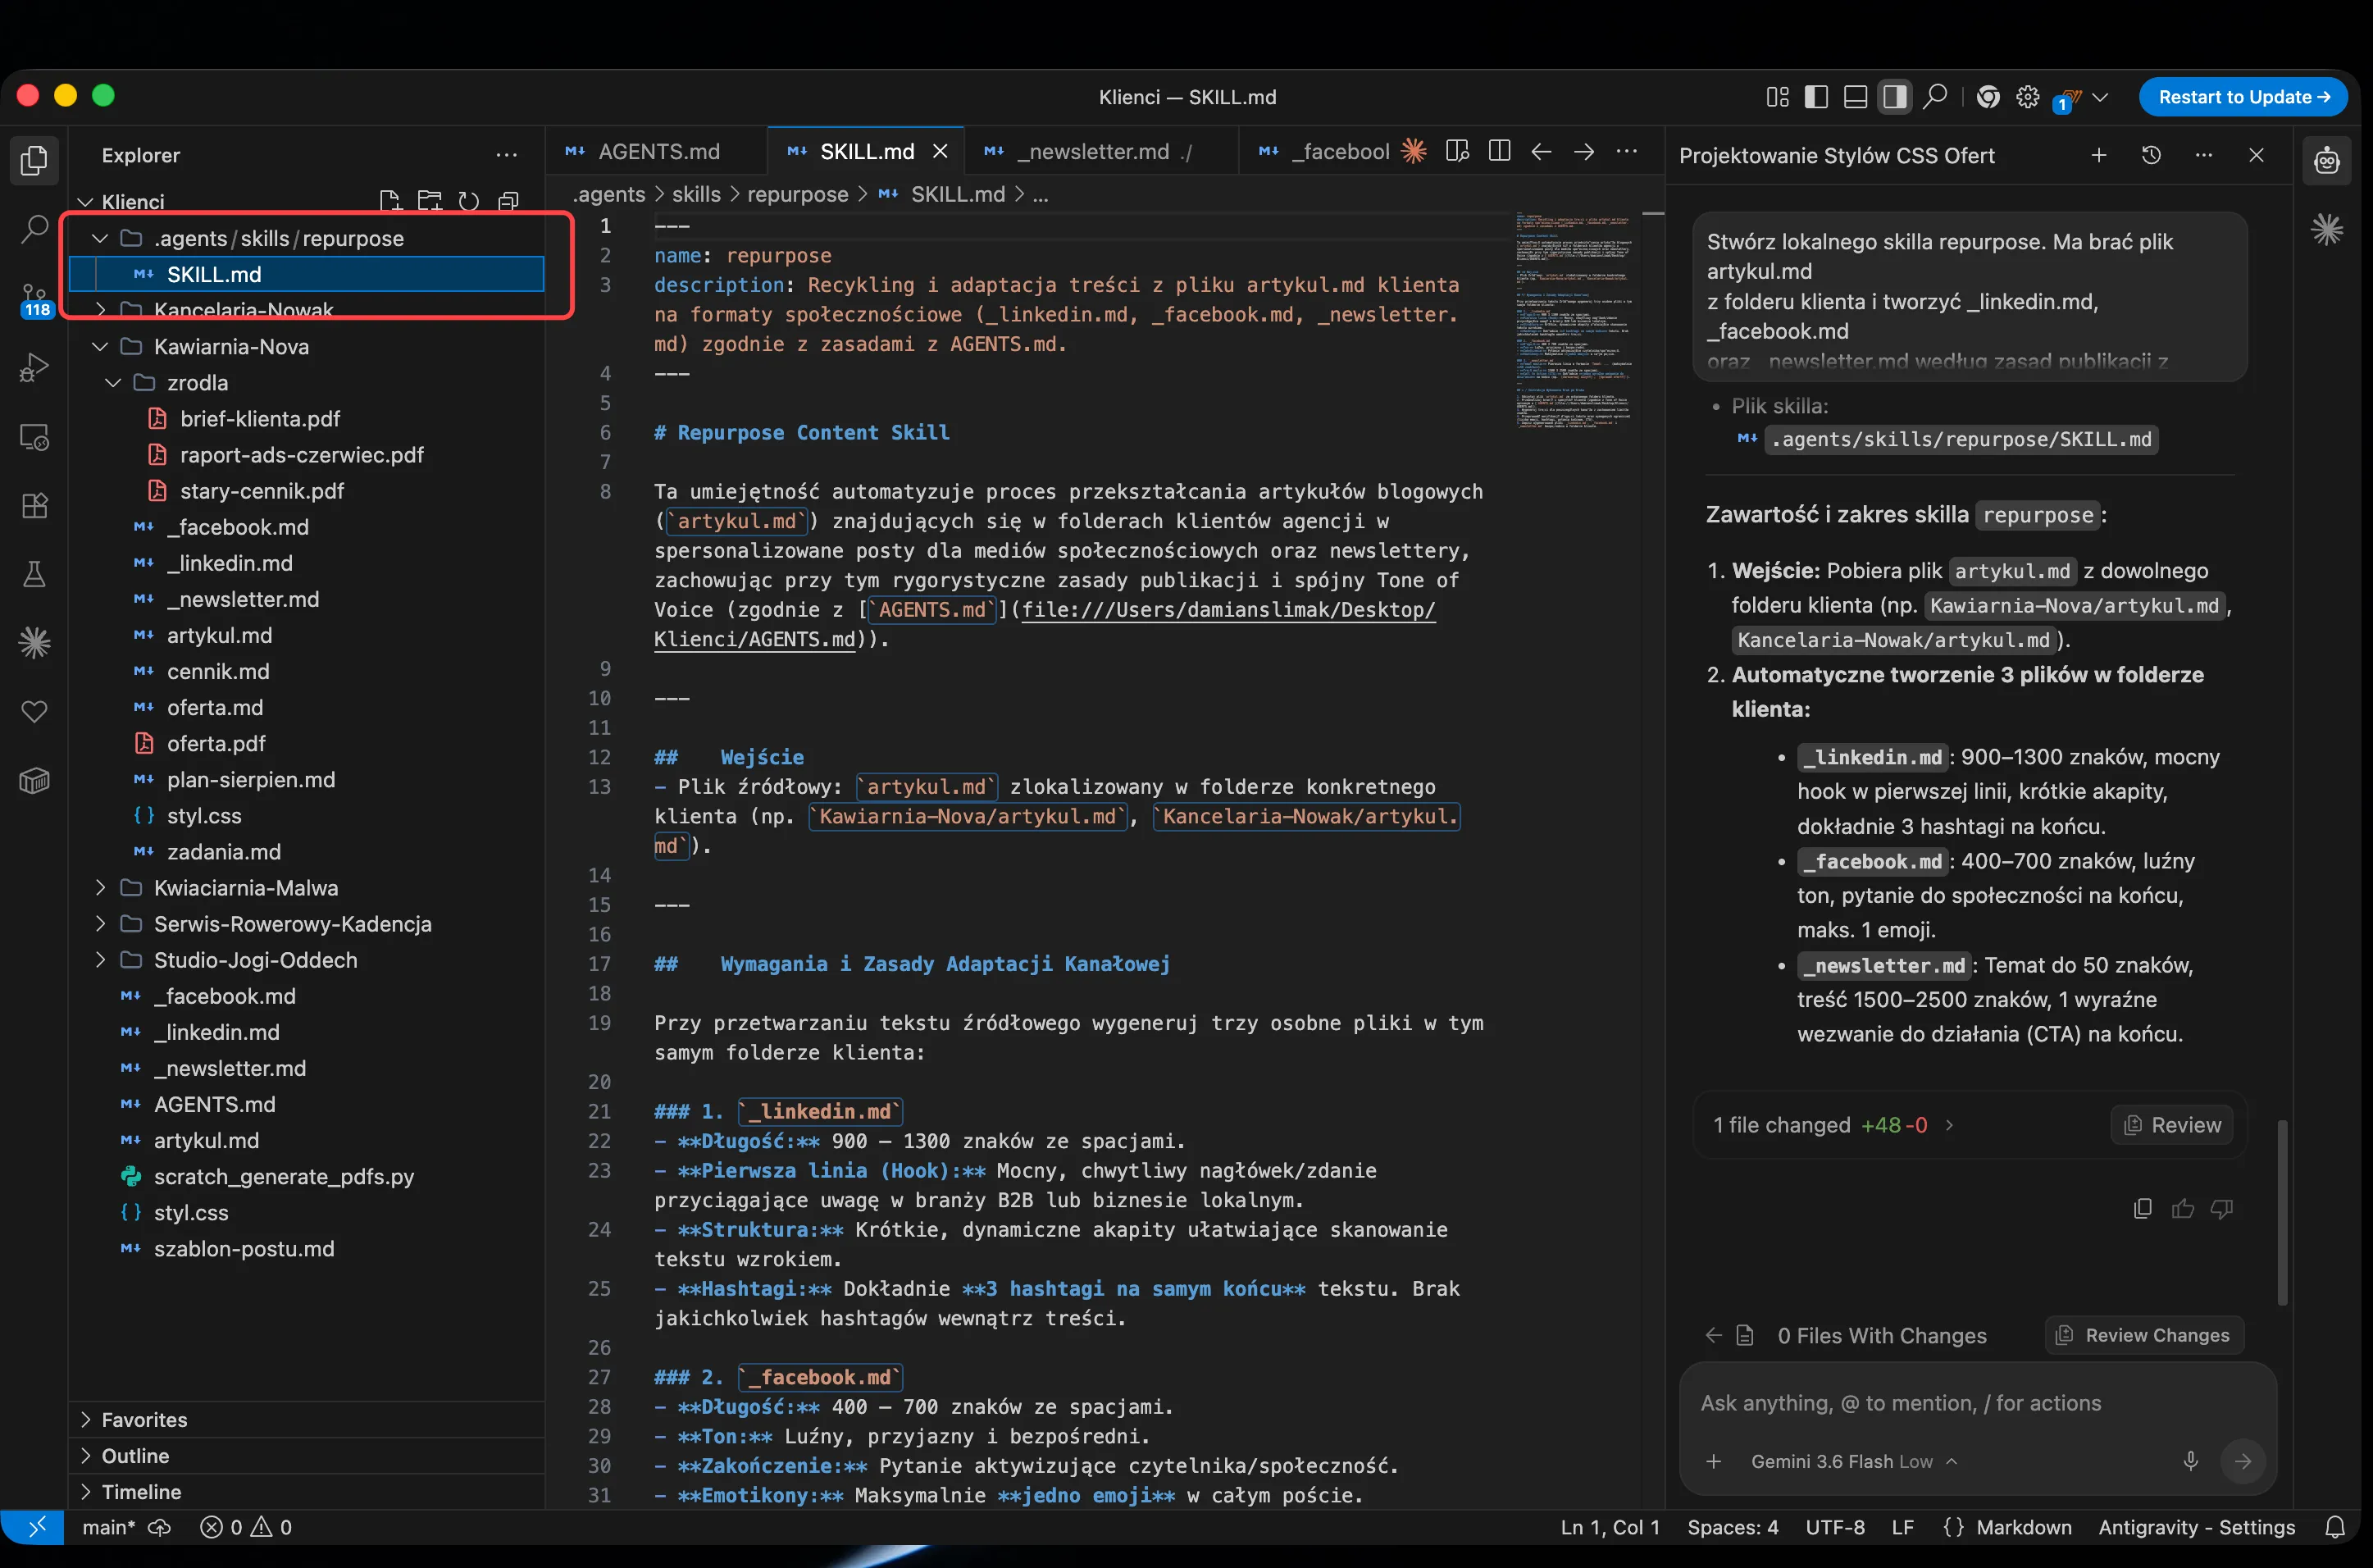Open the Extensions view
2373x1568 pixels.
click(x=34, y=505)
